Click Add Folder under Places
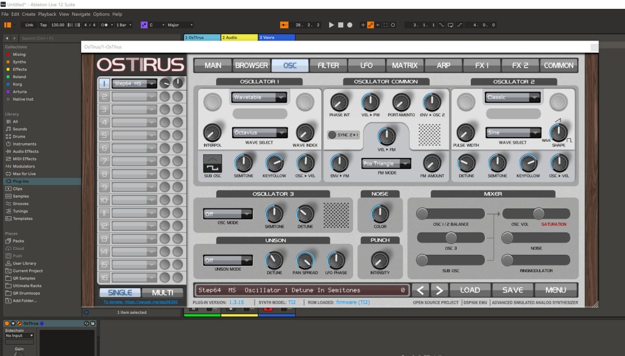Screen dimensions: 625x356 tap(24, 301)
